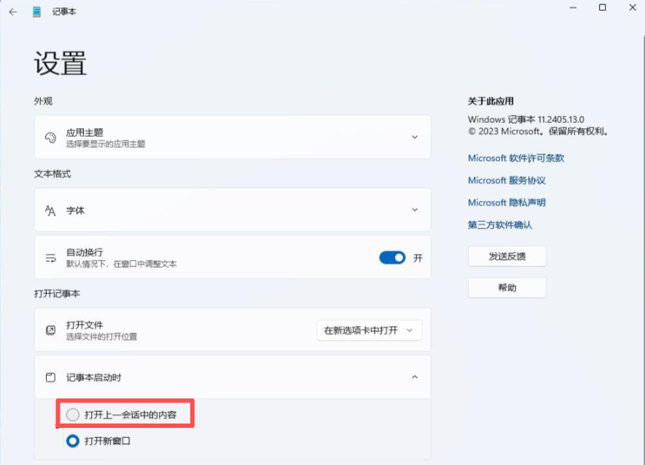Click the 选择文件的打开位置 description
The image size is (645, 465).
click(x=101, y=336)
